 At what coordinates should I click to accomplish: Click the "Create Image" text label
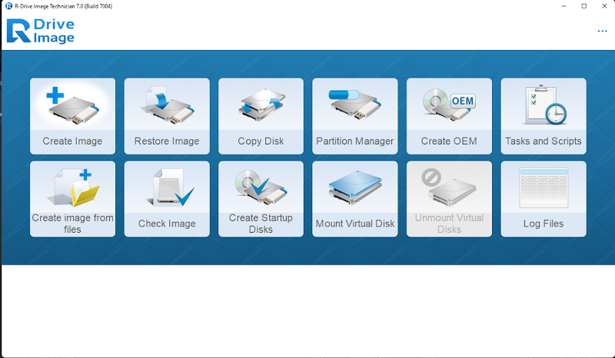[x=72, y=141]
